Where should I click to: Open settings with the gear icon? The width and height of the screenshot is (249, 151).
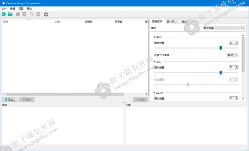point(46,14)
